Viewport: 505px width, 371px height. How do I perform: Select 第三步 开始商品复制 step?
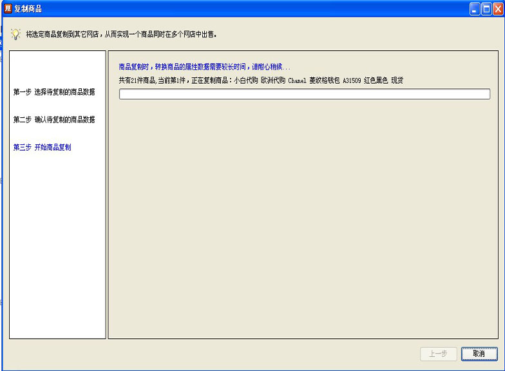click(43, 147)
